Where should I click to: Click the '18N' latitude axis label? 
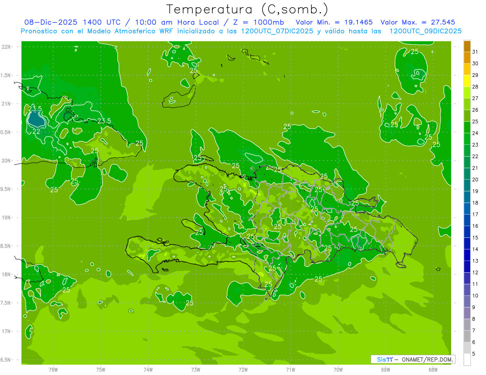pos(6,274)
